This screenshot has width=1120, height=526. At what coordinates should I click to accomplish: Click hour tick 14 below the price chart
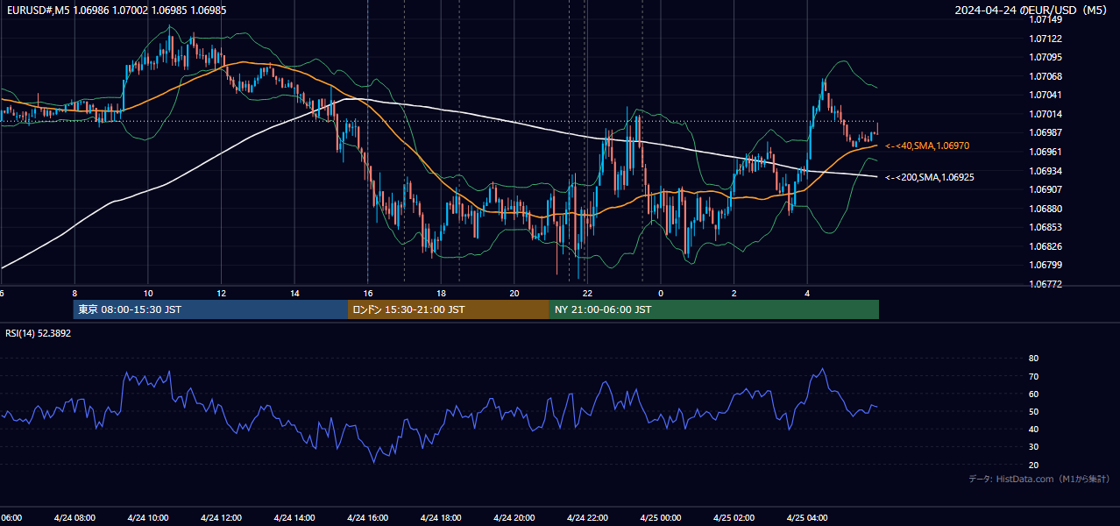click(x=294, y=293)
